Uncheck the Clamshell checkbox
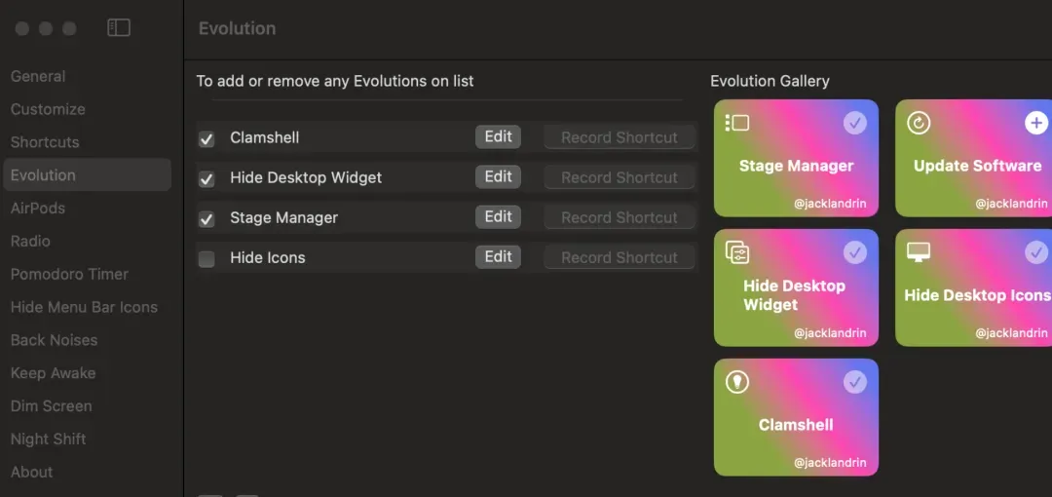 click(x=207, y=139)
